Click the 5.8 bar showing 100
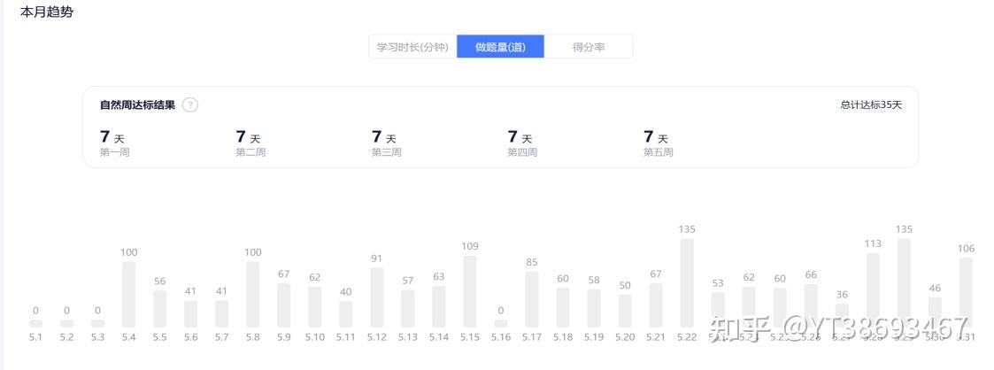 coord(253,294)
